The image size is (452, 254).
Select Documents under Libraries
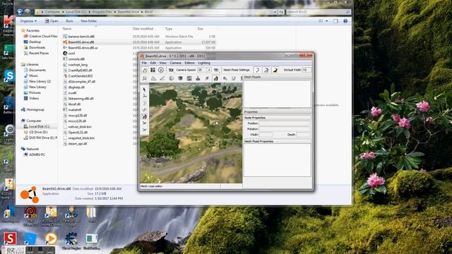coord(35,70)
